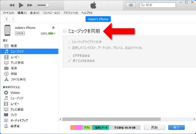Click the 100% battery percentage text

pos(44,33)
